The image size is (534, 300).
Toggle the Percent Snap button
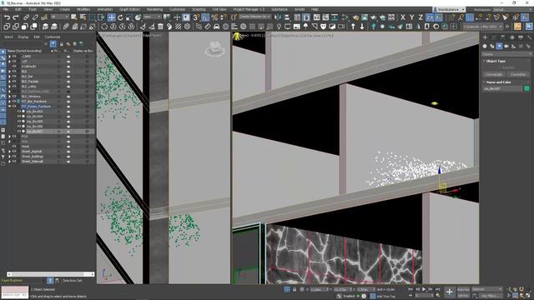click(214, 17)
